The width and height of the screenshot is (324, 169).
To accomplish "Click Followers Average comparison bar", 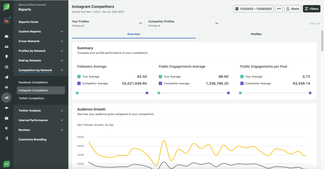I will [112, 93].
